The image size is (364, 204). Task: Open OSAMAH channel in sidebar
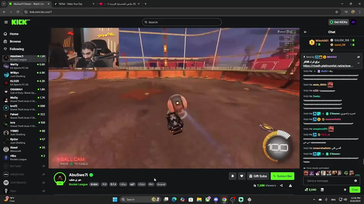pos(24,91)
